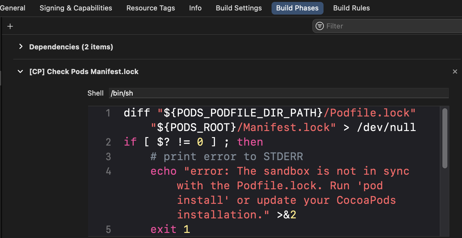The height and width of the screenshot is (238, 462).
Task: Click line number 3 in the gutter
Action: [x=108, y=157]
